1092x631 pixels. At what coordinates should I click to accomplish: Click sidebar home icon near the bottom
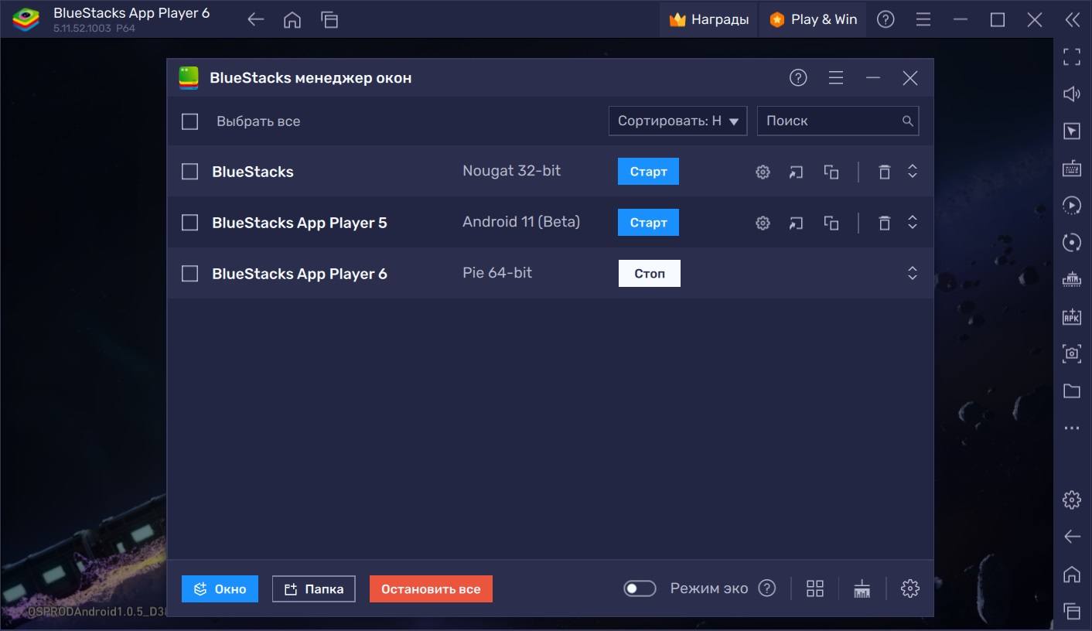pos(1072,574)
